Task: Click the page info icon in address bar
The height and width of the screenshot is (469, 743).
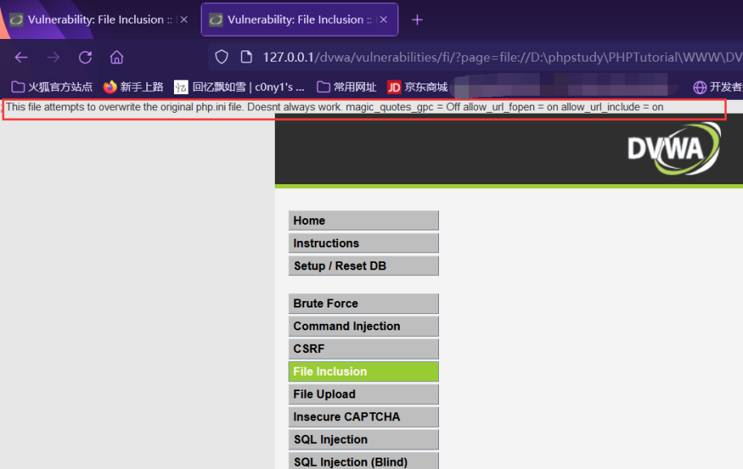Action: click(x=246, y=58)
